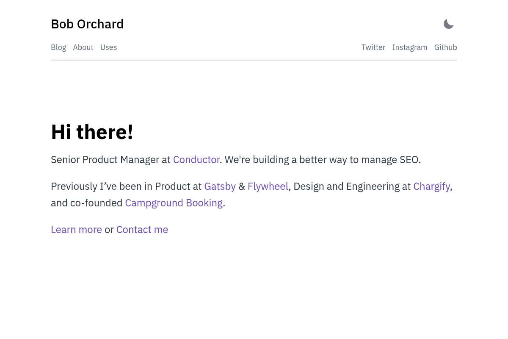The height and width of the screenshot is (339, 508).
Task: Follow the Chargify link
Action: pos(432,186)
